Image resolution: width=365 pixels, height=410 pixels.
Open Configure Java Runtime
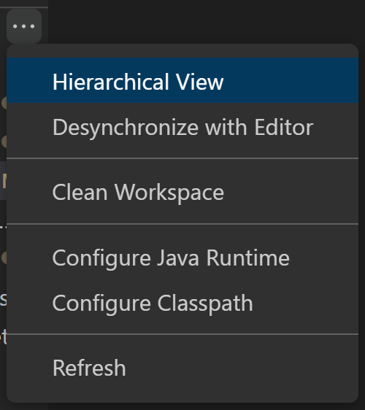tap(182, 258)
